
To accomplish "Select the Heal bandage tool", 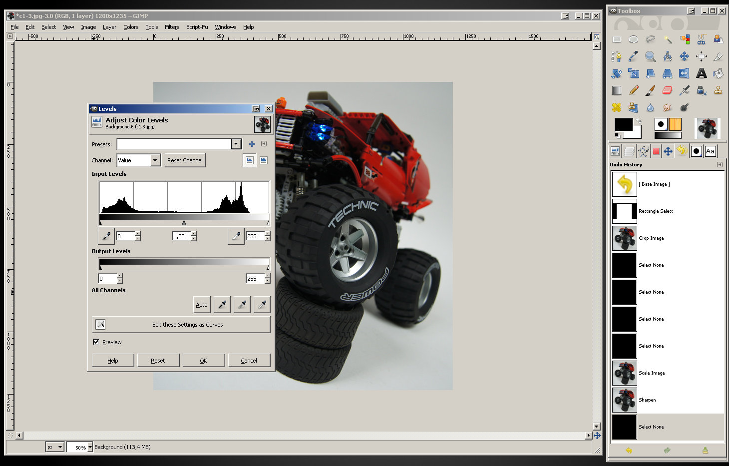I will click(x=617, y=107).
